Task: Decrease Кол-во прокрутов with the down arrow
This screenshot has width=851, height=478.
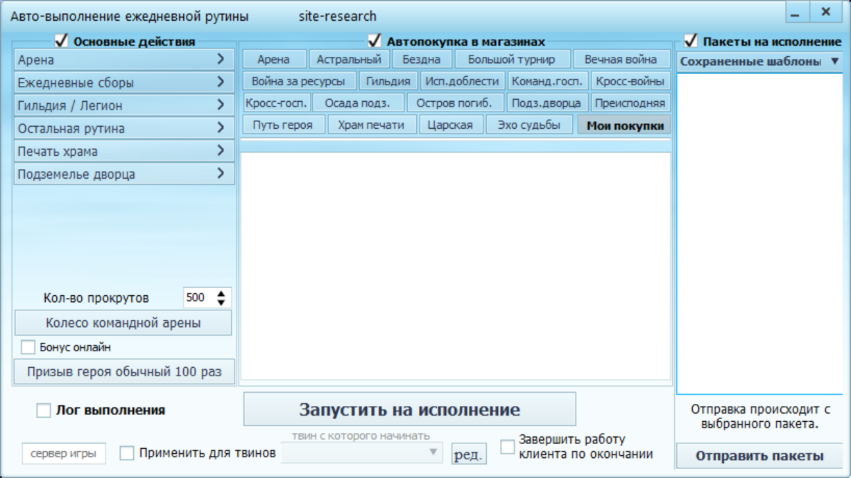Action: [221, 302]
